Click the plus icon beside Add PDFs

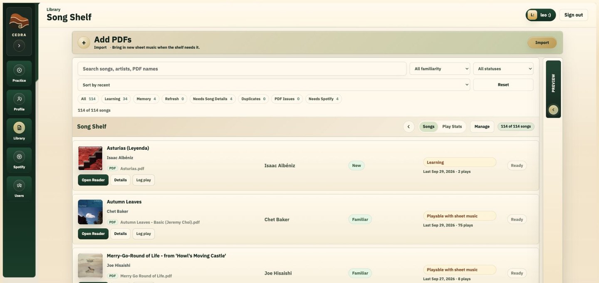(x=84, y=42)
